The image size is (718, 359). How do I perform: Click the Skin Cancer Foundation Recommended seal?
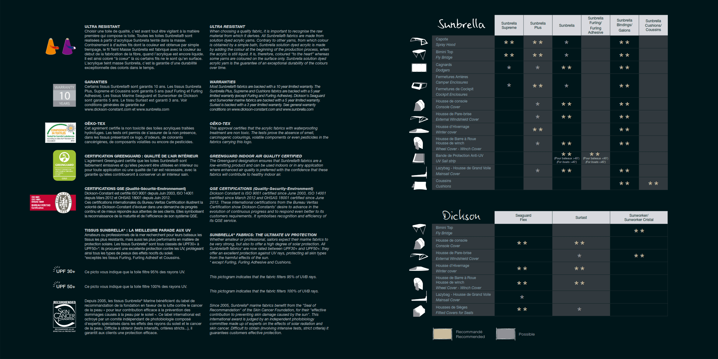(64, 316)
